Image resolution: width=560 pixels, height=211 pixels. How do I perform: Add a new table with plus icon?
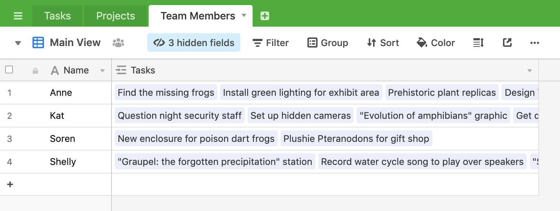(265, 16)
